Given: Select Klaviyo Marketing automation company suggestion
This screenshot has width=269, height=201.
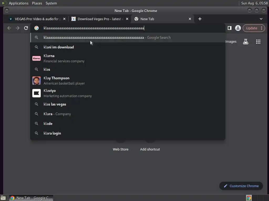Looking at the screenshot, I should 128,93.
